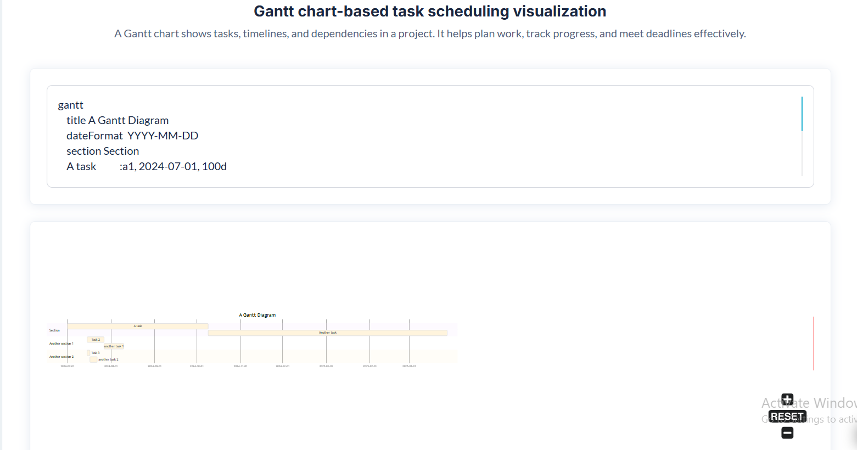Click the 2024-10-01 date axis label
Viewport: 857px width, 450px height.
tap(197, 366)
